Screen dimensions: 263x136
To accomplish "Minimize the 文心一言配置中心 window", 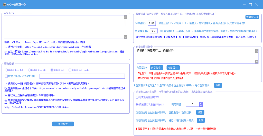I will 244,5.
